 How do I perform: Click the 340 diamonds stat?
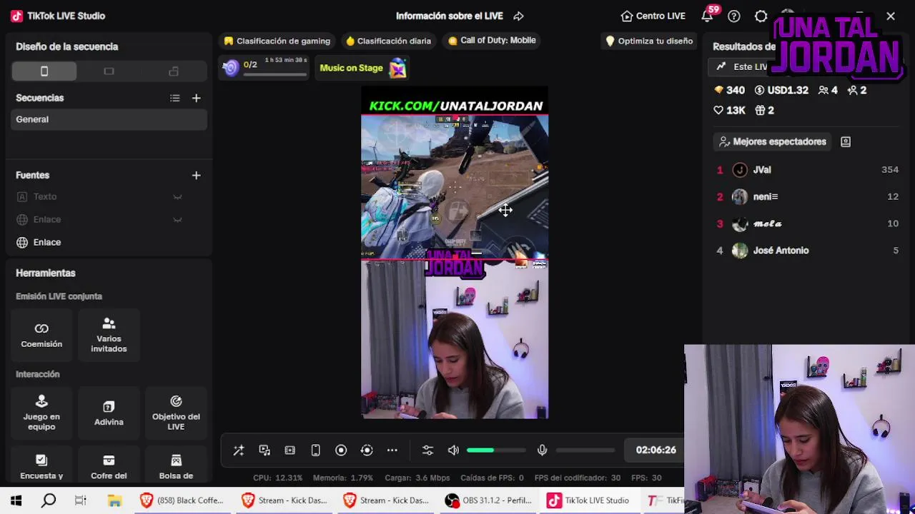click(x=729, y=90)
